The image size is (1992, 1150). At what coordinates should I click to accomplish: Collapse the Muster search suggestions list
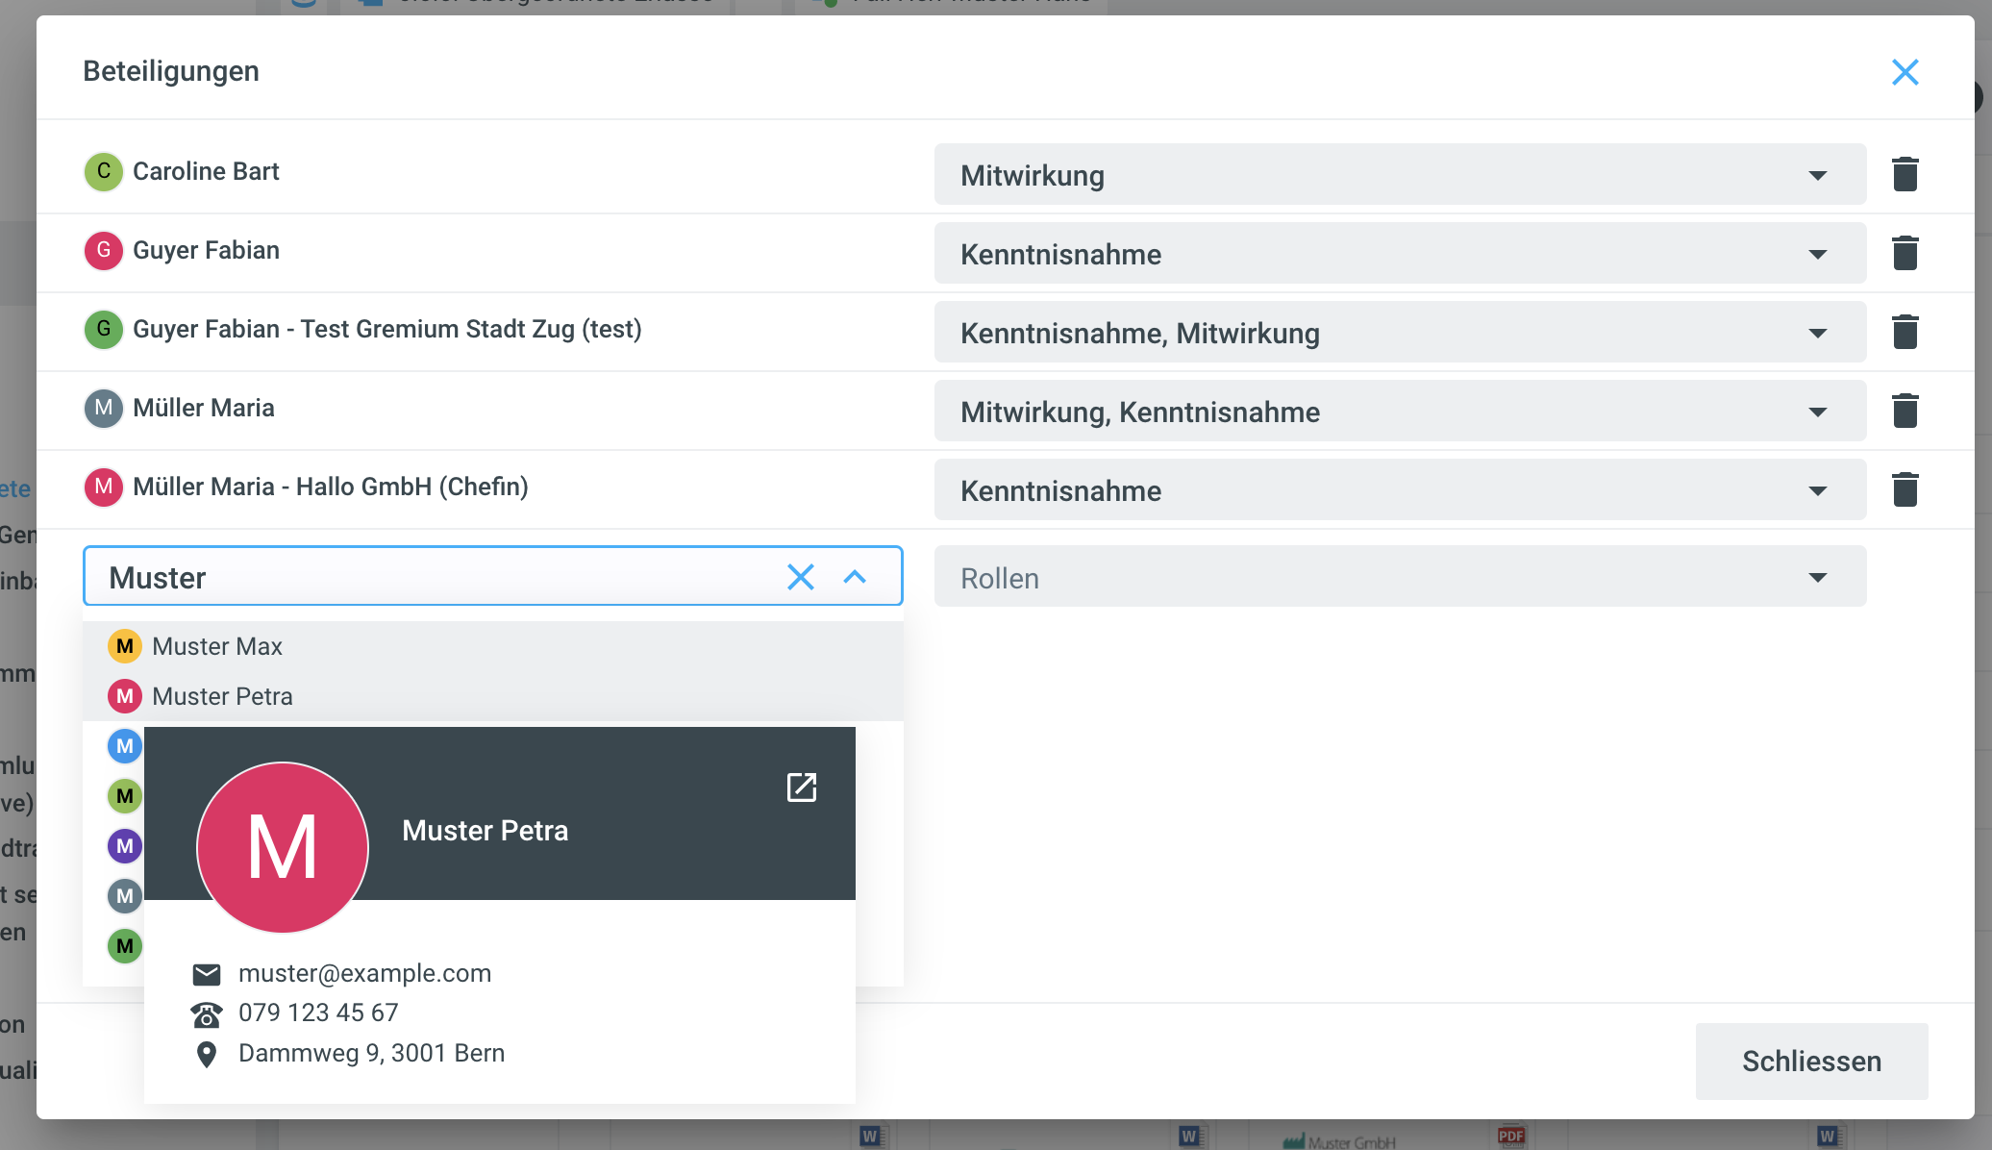[x=855, y=577]
